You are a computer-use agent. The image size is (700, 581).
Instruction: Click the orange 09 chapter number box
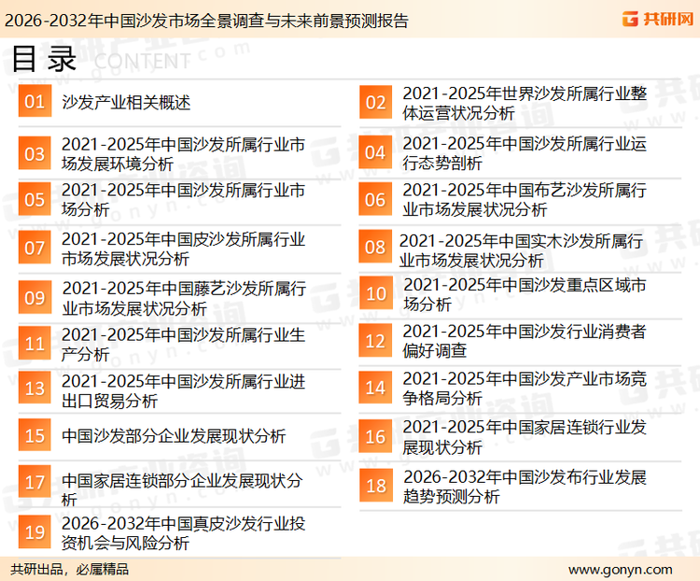pyautogui.click(x=35, y=297)
